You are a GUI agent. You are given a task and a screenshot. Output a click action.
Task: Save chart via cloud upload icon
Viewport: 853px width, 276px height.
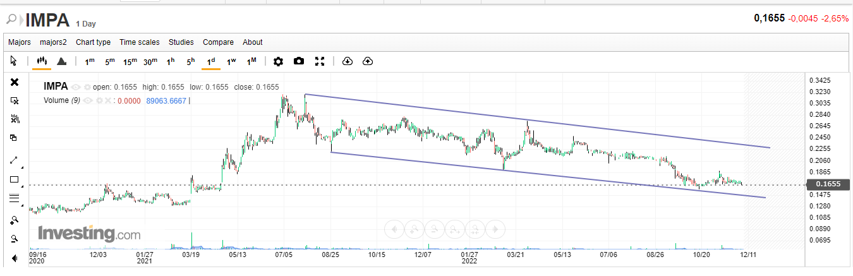[368, 61]
